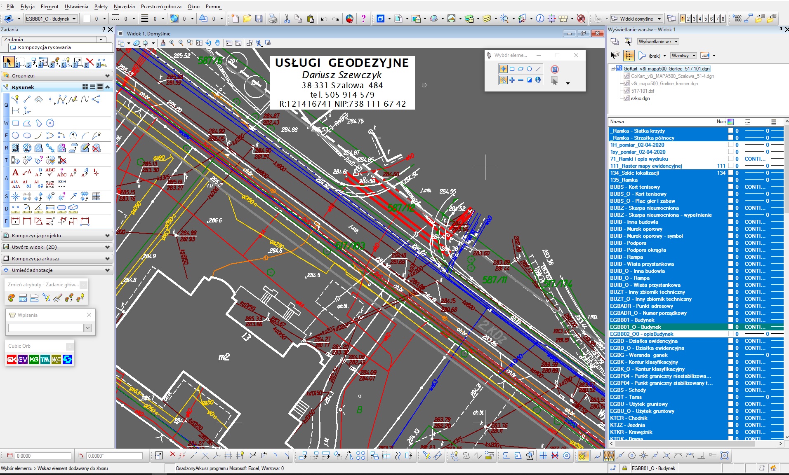
Task: Open the Przestrzeń robocza menu
Action: [161, 7]
